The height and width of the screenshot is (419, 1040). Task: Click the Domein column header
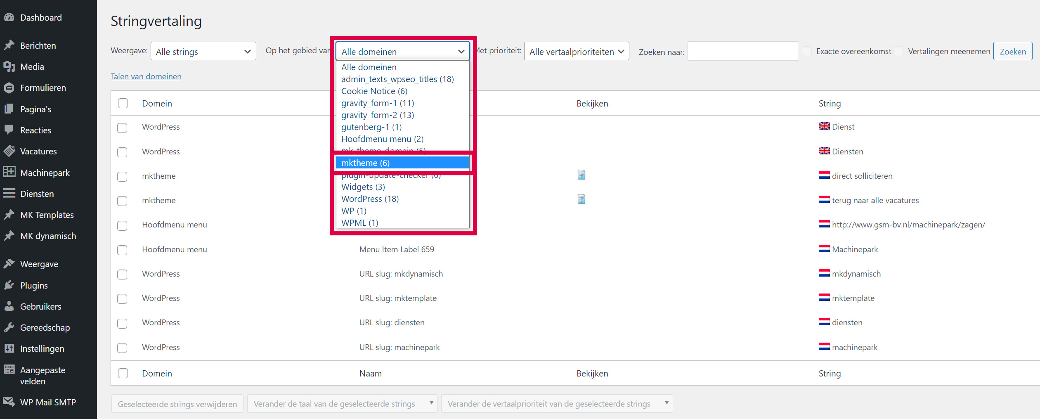tap(157, 103)
